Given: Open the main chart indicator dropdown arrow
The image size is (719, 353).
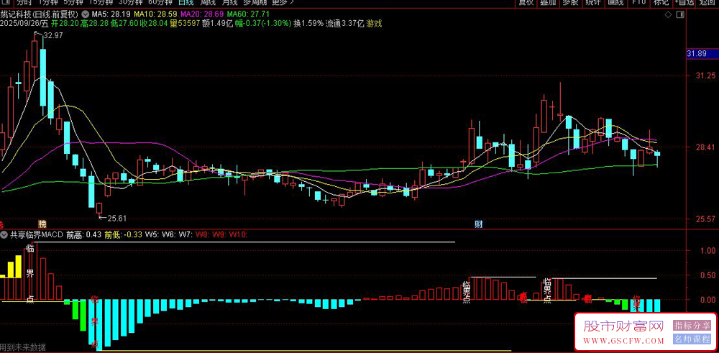Looking at the screenshot, I should coord(84,14).
